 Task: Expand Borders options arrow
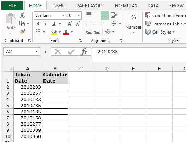click(x=44, y=32)
